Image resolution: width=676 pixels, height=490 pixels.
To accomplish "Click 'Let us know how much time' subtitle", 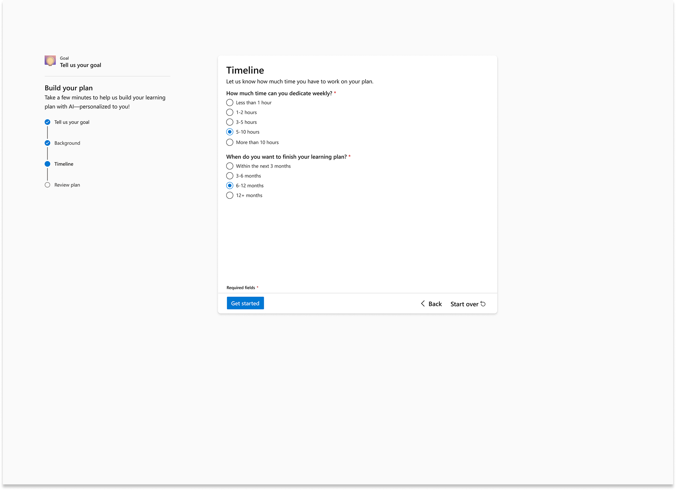I will 300,82.
